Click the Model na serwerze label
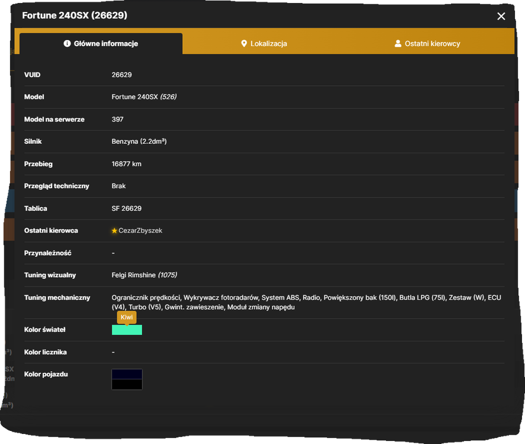Screen dimensions: 525x444 tap(54, 119)
